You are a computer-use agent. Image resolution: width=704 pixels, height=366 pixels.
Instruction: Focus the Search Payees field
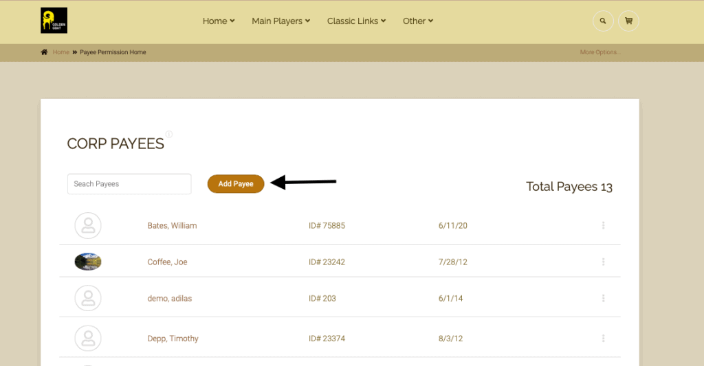click(129, 184)
